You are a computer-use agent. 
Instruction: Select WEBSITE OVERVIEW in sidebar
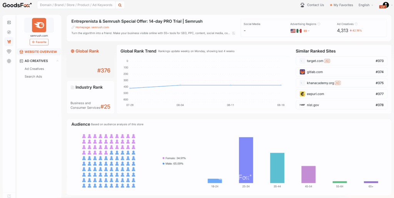[39, 52]
